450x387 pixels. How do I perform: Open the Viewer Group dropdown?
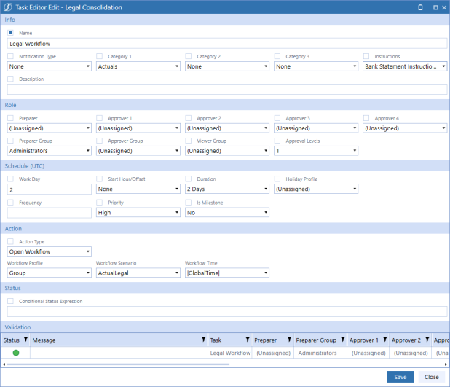[x=227, y=151]
